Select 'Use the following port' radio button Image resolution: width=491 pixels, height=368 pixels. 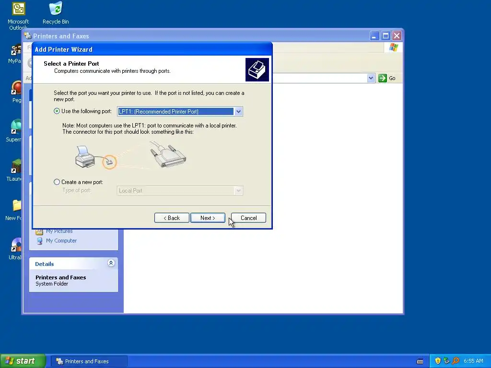pyautogui.click(x=57, y=111)
